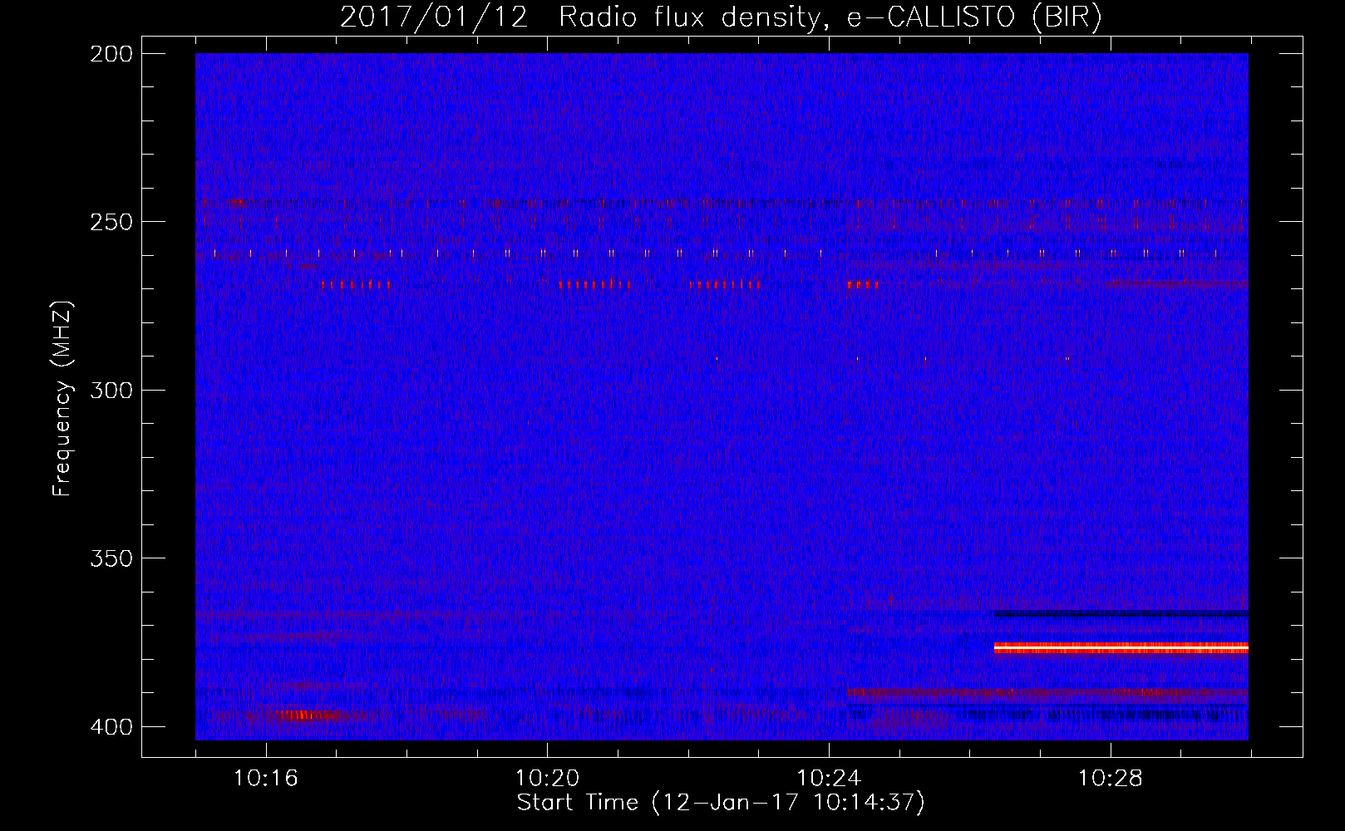Click the 350 frequency tick label
Viewport: 1345px width, 831px height.
point(111,558)
